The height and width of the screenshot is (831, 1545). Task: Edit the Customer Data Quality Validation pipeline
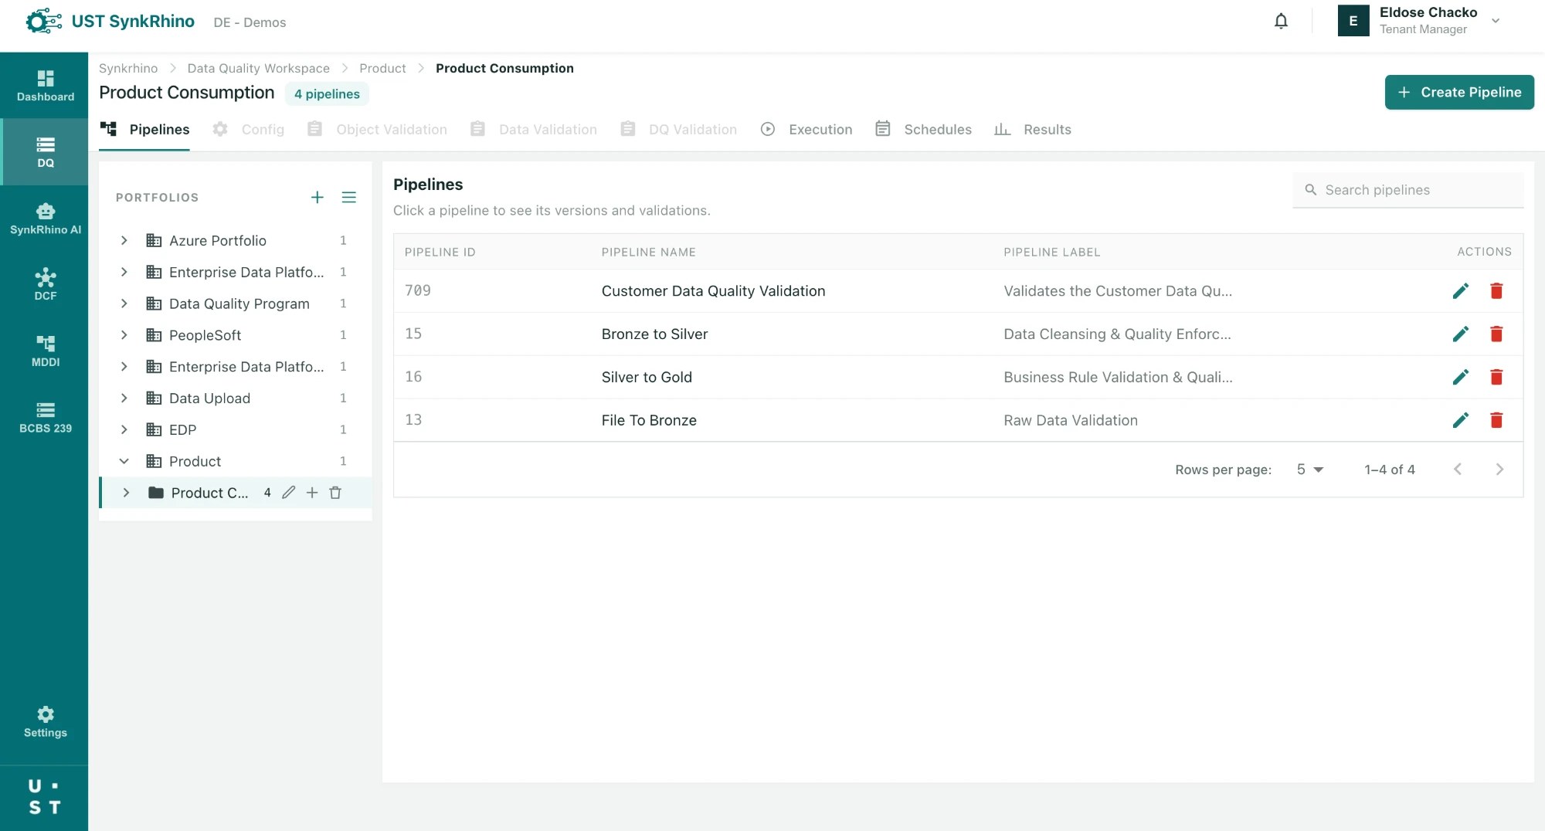[1460, 291]
